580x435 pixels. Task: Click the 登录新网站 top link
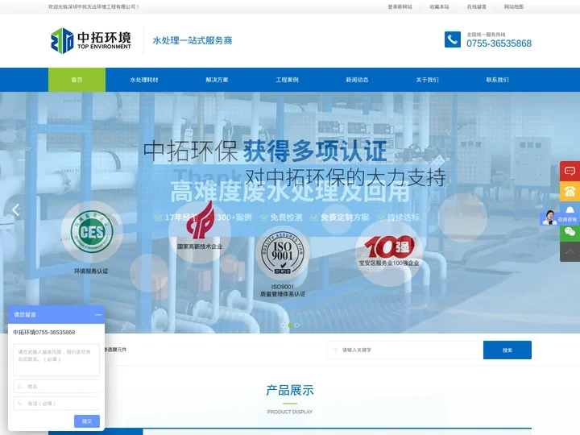click(x=400, y=6)
